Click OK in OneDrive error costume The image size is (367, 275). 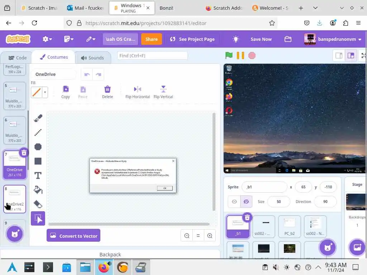point(165,188)
